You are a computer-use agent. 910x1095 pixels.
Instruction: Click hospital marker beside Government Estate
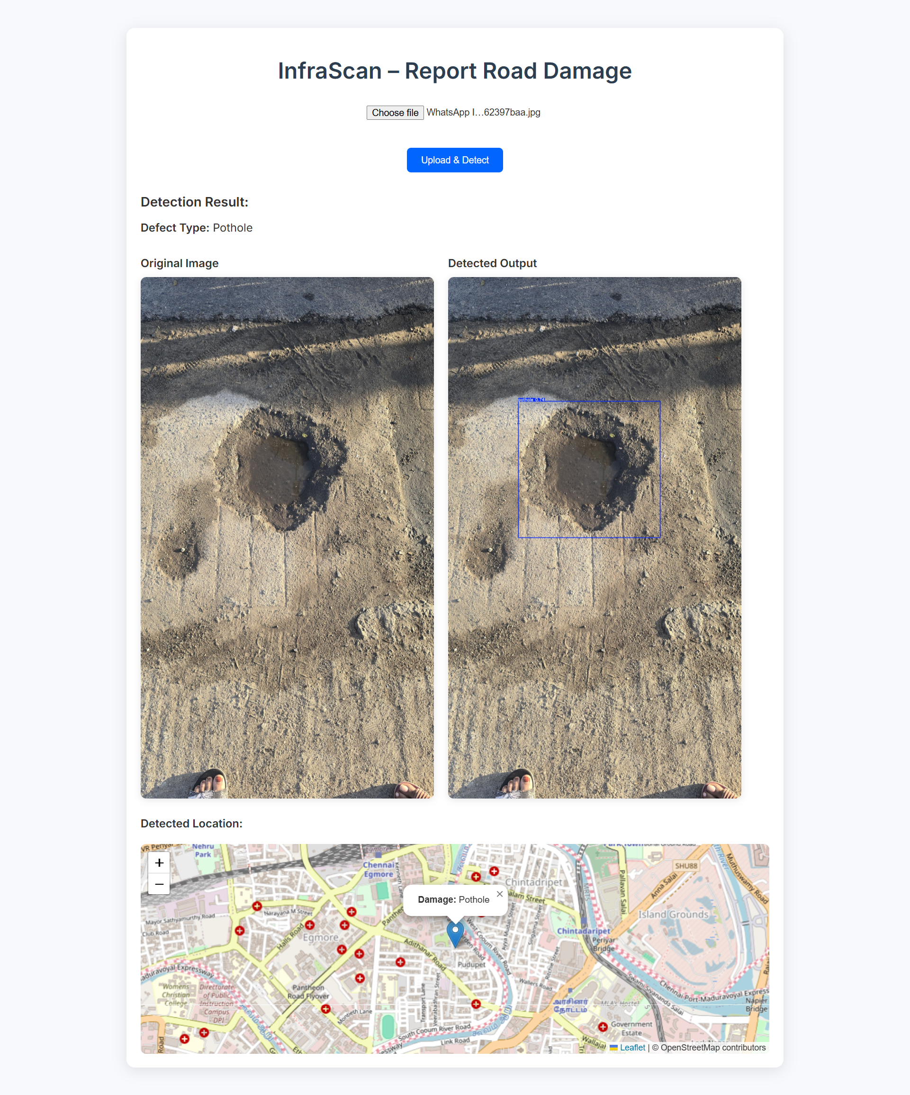tap(603, 1027)
